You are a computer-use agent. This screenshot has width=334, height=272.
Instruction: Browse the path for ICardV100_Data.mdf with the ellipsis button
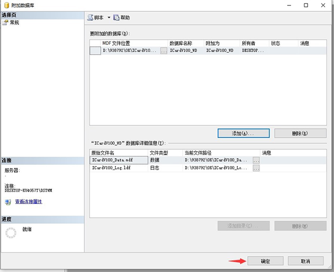256,160
